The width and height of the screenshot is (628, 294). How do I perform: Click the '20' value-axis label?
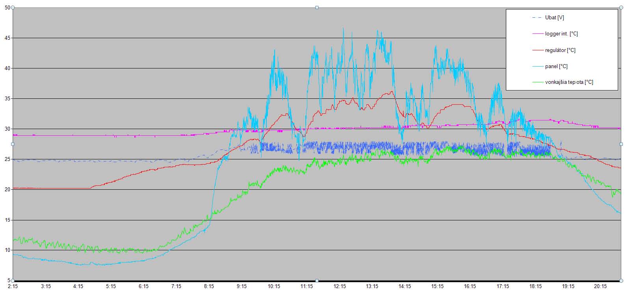7,190
